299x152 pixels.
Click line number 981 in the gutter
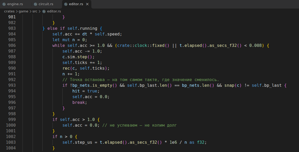[x=12, y=17]
